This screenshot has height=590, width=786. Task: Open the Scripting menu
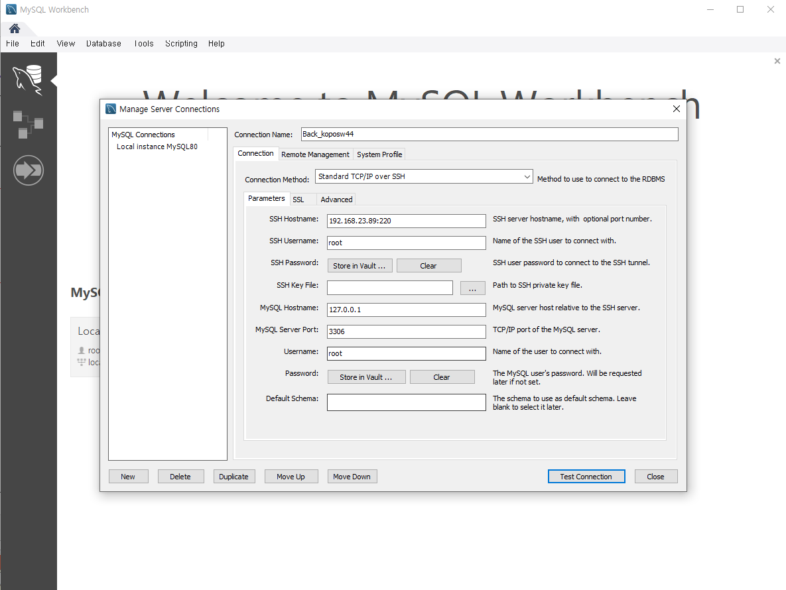tap(182, 44)
